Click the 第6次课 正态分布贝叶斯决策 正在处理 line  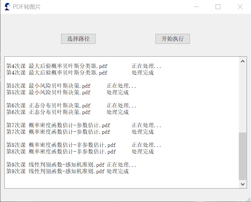coord(71,106)
